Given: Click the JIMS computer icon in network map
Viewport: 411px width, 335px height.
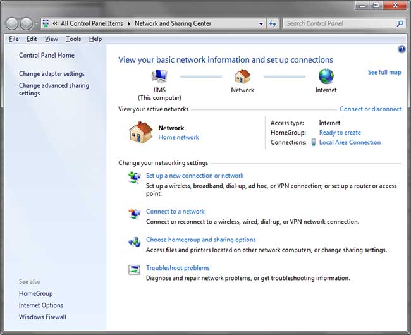Looking at the screenshot, I should (159, 76).
